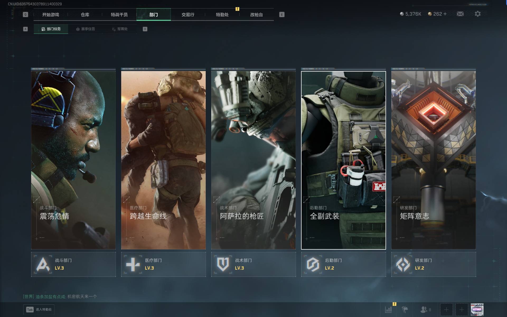Open the 矩阵意志 research department card
The image size is (507, 317).
click(433, 160)
